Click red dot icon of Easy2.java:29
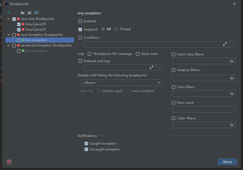The image size is (243, 170). click(23, 24)
